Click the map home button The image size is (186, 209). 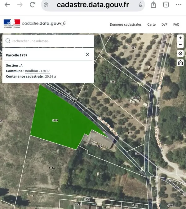(180, 63)
